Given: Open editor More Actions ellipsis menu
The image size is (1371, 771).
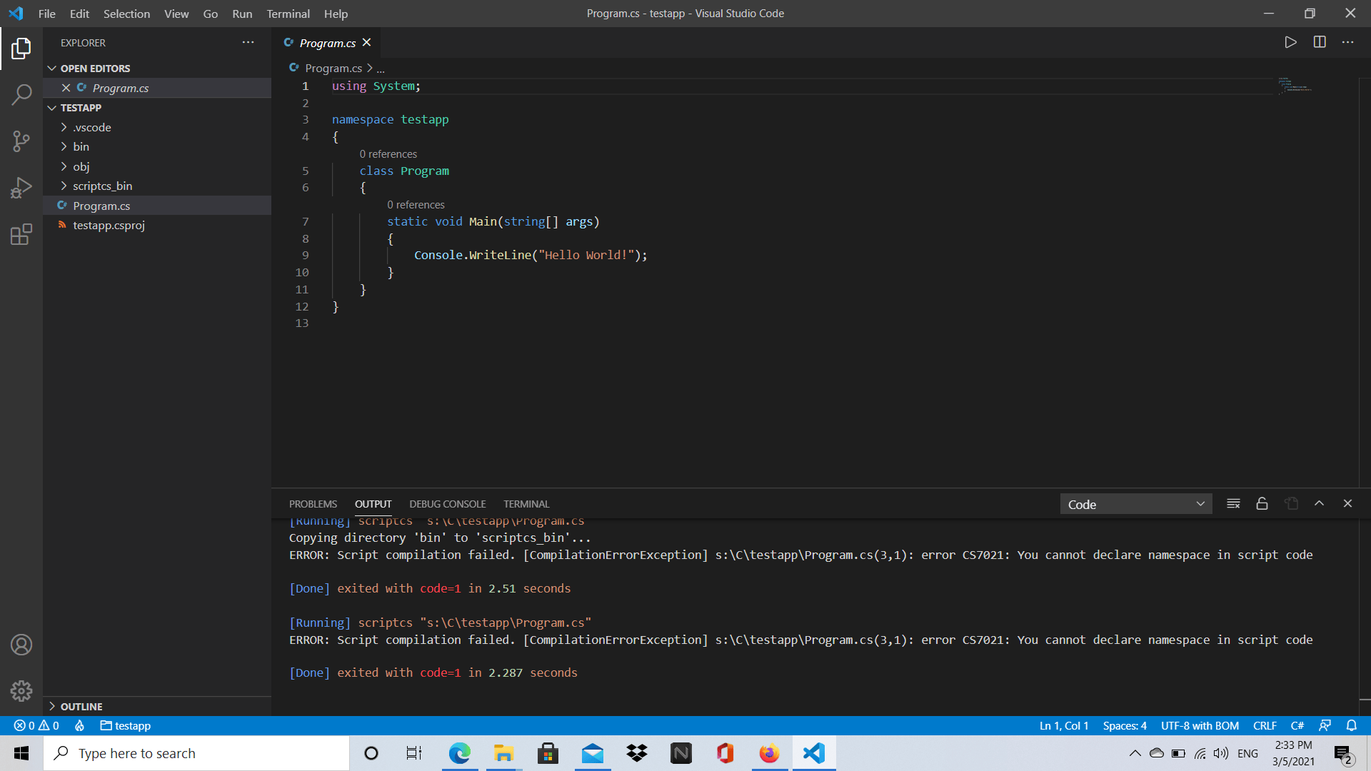Looking at the screenshot, I should (1347, 42).
